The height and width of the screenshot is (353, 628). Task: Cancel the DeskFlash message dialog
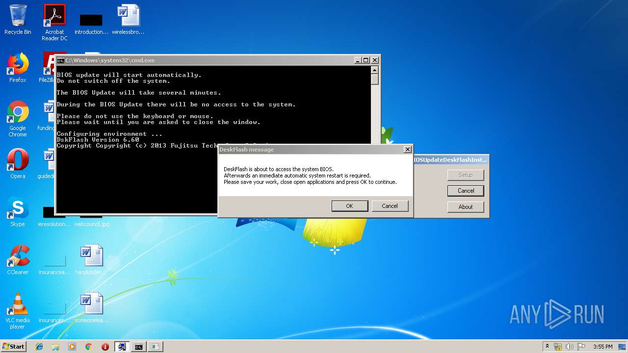[390, 206]
